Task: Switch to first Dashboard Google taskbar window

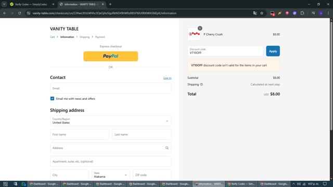Action: (x=44, y=184)
